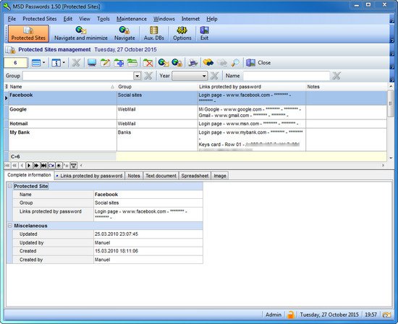Viewport: 398px width, 324px height.
Task: Open Aux. DBs from toolbar
Action: point(154,33)
